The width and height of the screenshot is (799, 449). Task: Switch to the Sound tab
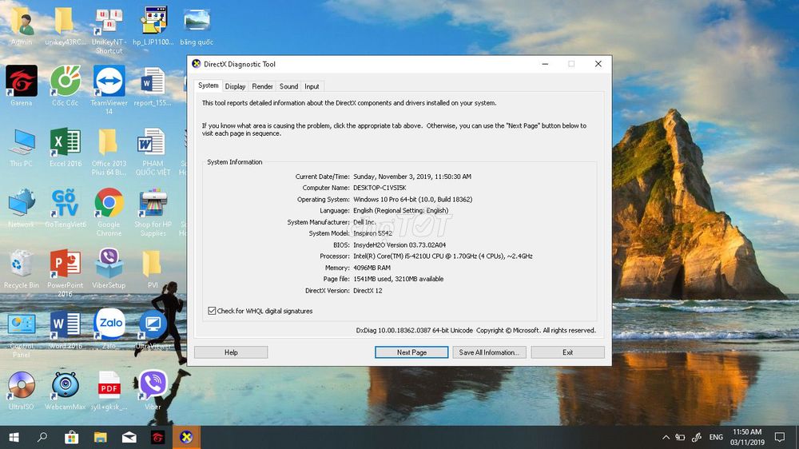coord(288,86)
